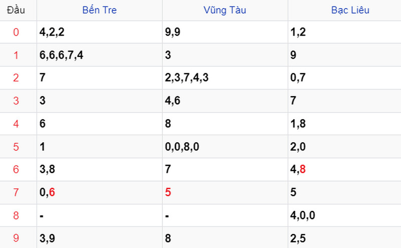Open the Bến Tre column header link
The height and width of the screenshot is (248, 401).
(99, 10)
